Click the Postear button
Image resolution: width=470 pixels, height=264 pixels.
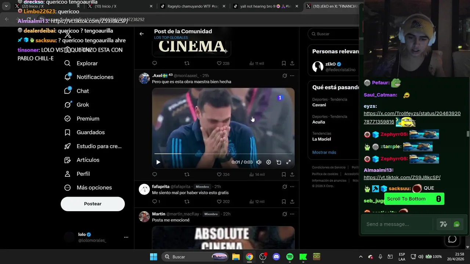tap(93, 204)
